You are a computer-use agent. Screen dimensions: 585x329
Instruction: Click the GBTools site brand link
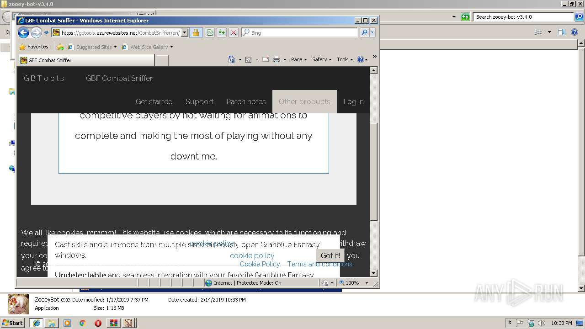44,78
